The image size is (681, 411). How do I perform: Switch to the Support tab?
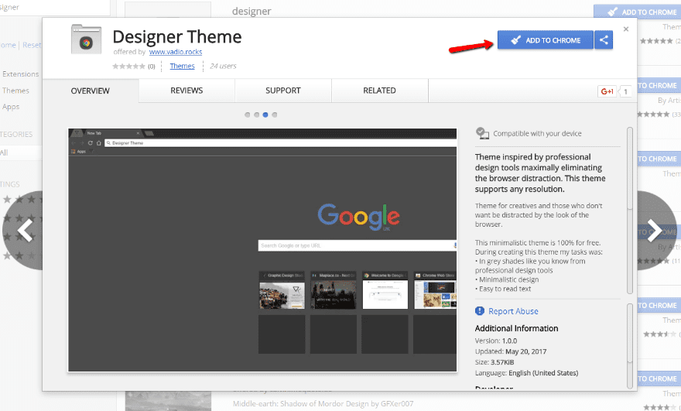283,91
